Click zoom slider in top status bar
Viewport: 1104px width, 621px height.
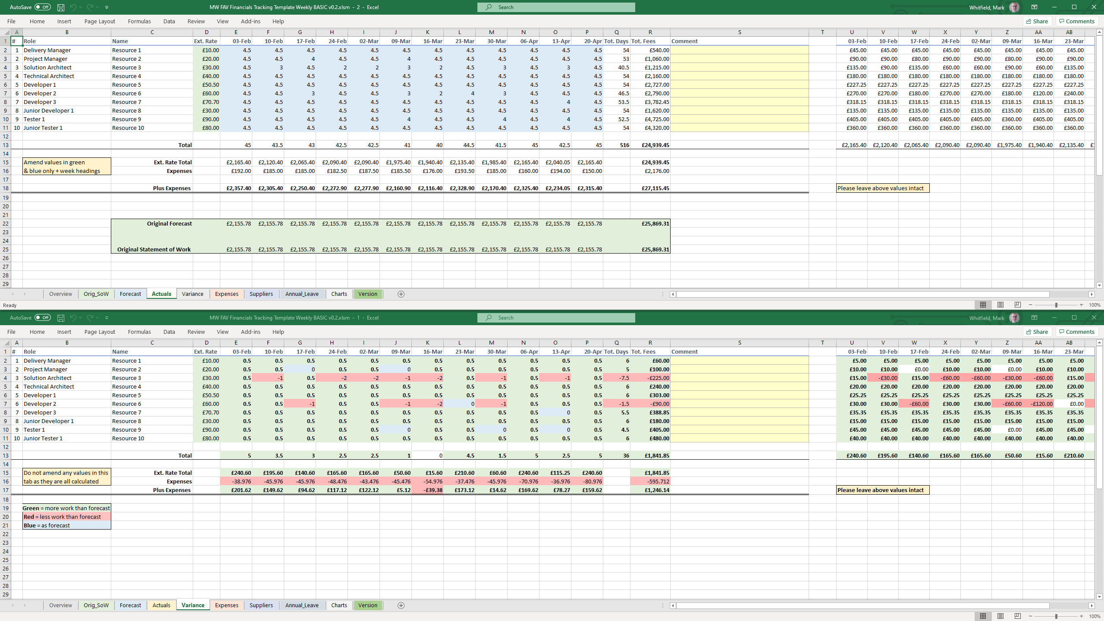coord(1056,305)
